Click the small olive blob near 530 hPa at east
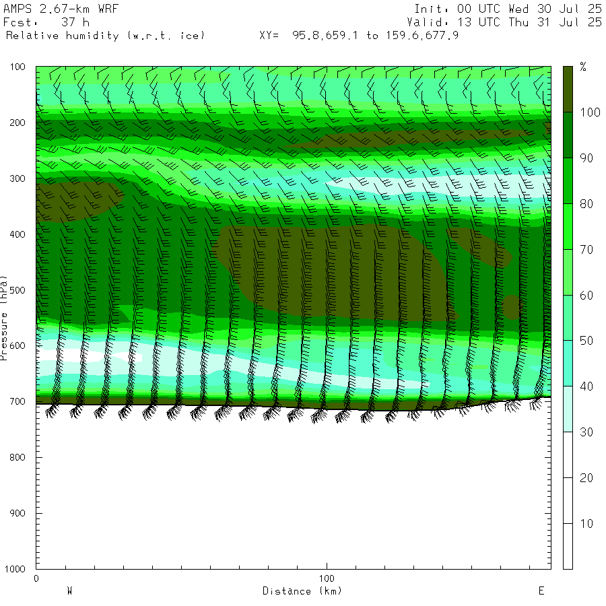Image resolution: width=606 pixels, height=606 pixels. (x=511, y=307)
